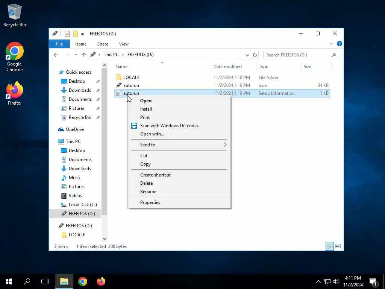Open Music under This PC

point(75,178)
